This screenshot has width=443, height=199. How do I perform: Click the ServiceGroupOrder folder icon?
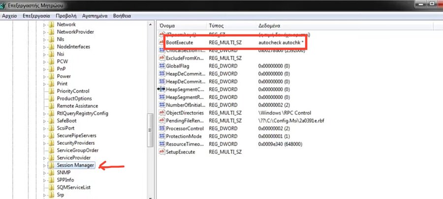point(51,150)
